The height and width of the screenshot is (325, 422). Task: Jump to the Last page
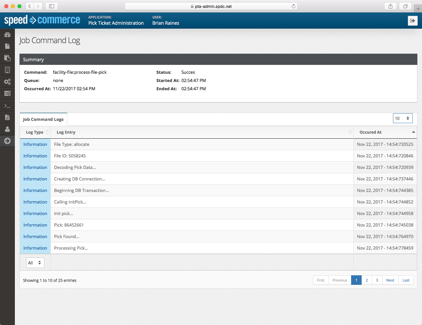(x=406, y=280)
